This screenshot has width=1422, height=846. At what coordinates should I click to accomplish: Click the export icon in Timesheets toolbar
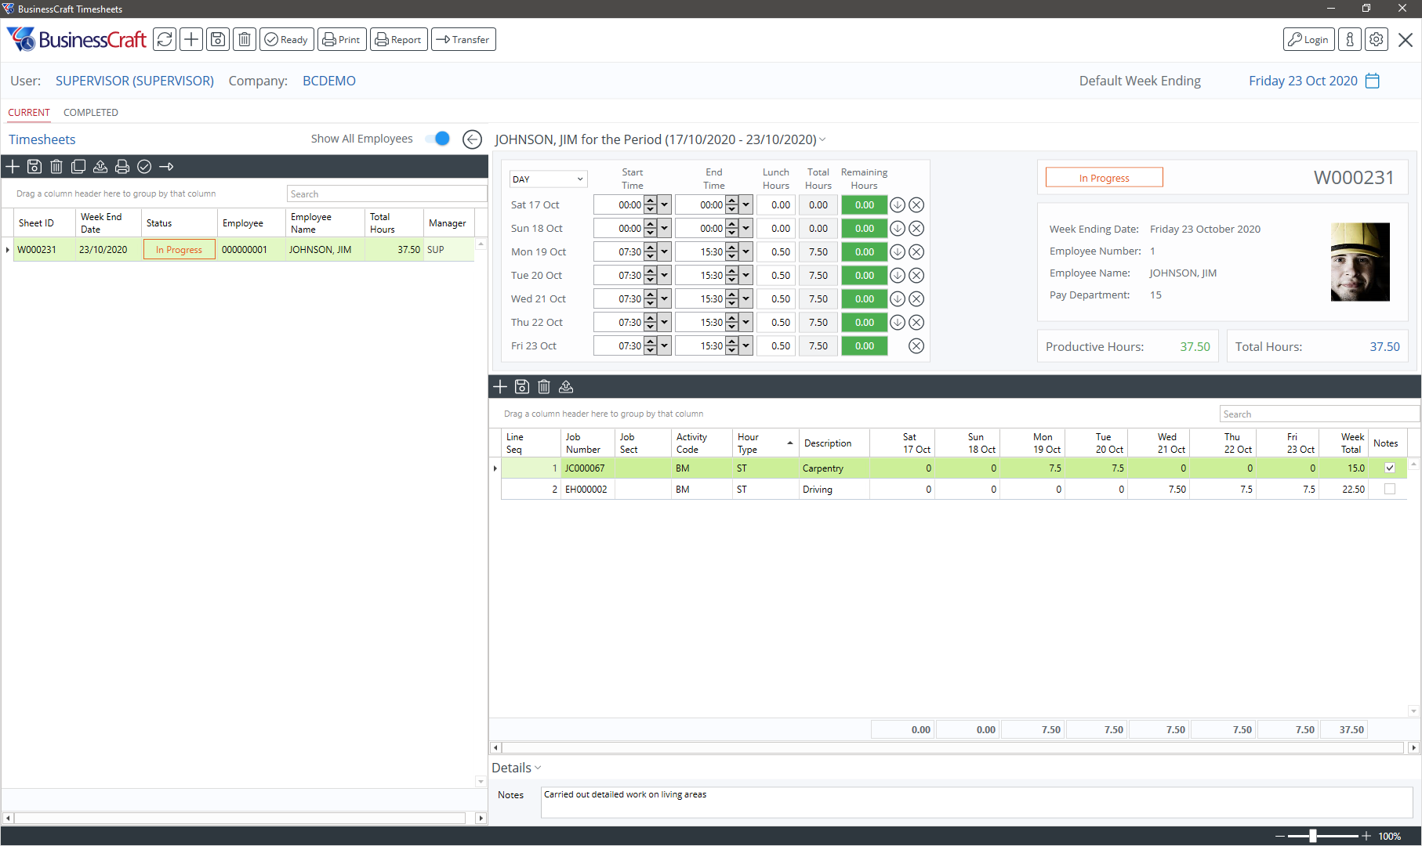pyautogui.click(x=100, y=166)
